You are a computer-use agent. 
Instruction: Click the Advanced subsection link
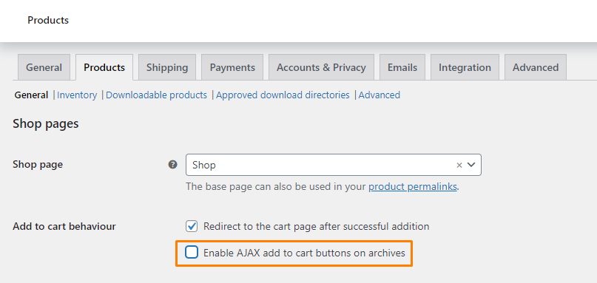380,95
